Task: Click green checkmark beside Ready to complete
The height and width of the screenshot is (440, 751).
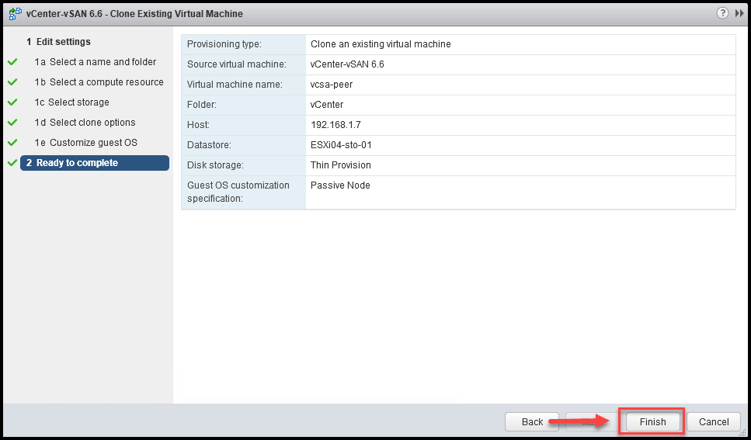Action: click(x=13, y=163)
